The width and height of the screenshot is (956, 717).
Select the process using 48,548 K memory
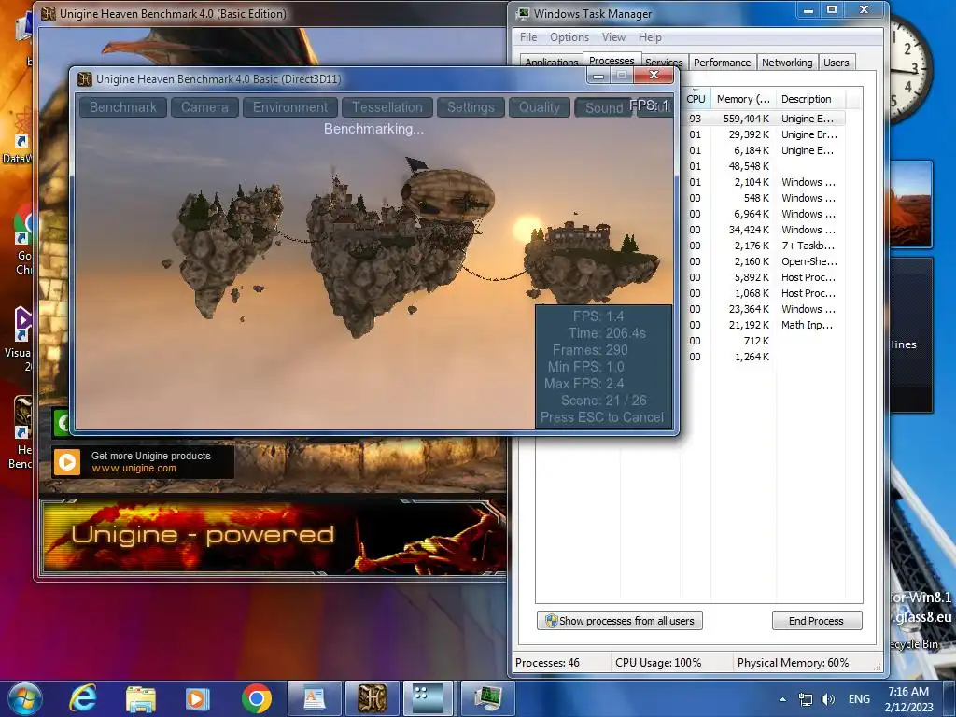762,166
